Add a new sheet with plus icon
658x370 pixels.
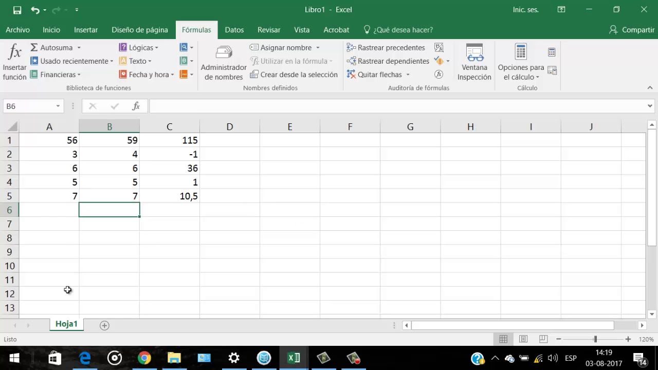coord(104,325)
